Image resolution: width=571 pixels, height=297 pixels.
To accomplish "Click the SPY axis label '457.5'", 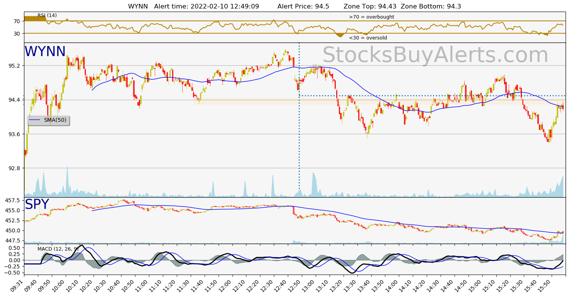I will [x=12, y=200].
